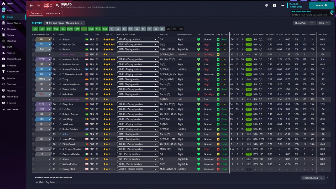Open the International tab
336x189 pixels.
(x=52, y=13)
